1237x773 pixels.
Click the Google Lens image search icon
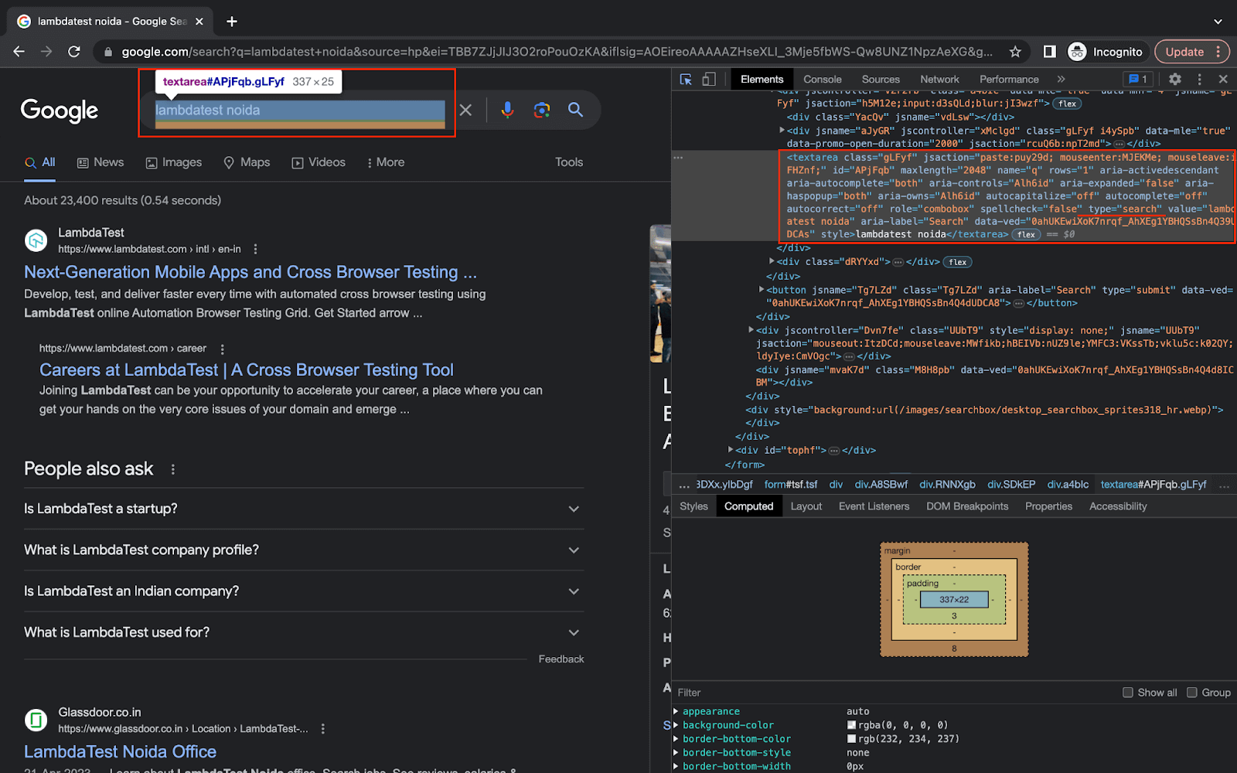click(x=541, y=111)
